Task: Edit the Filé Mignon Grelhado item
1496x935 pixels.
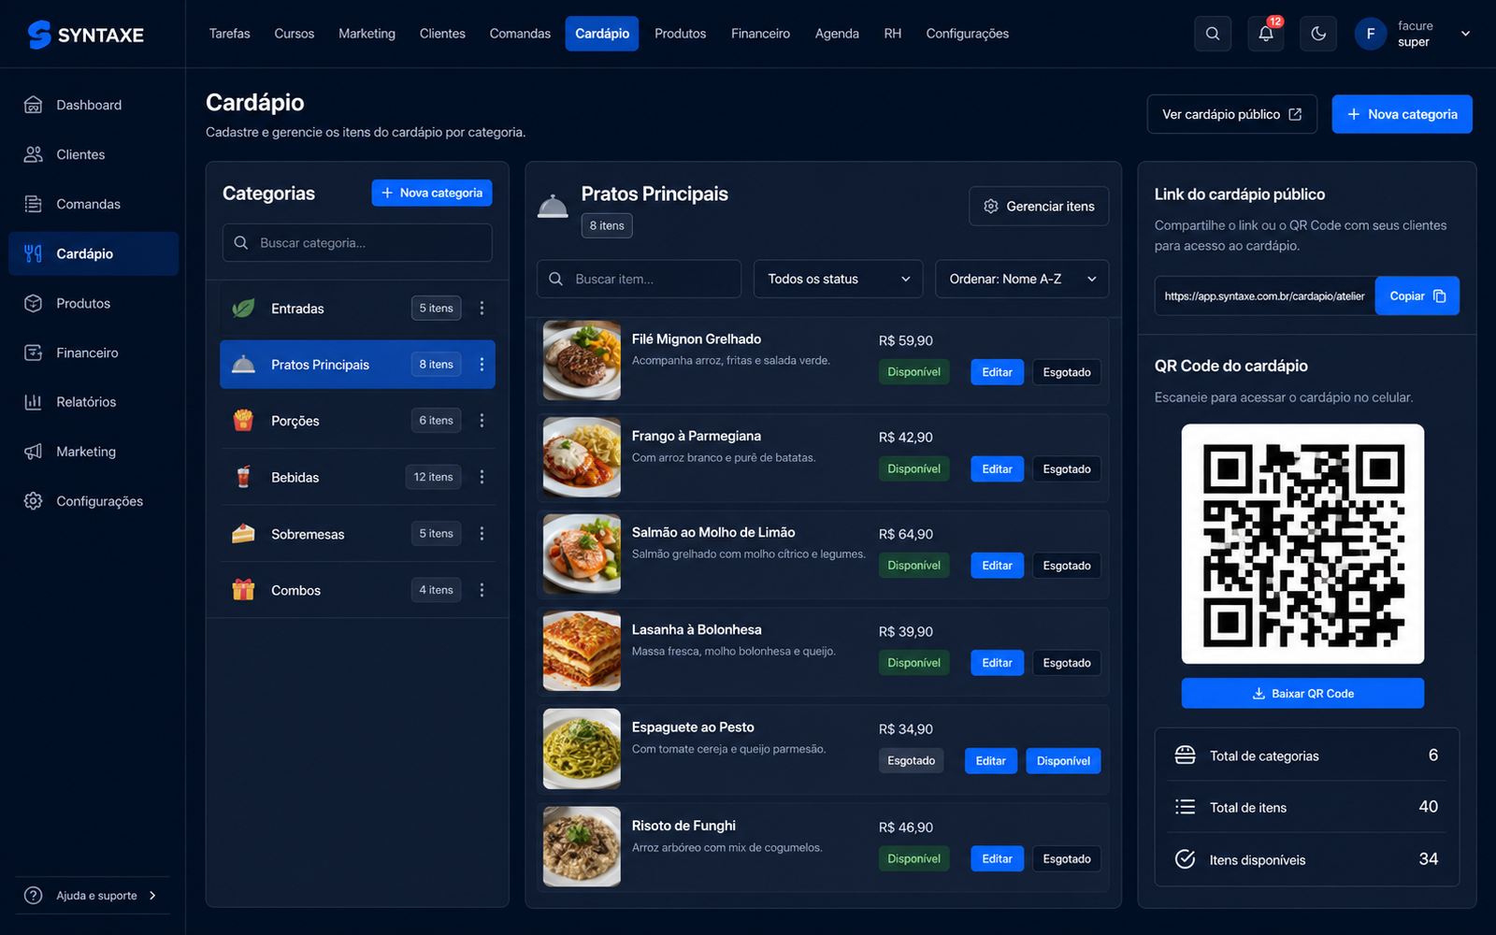Action: 997,372
